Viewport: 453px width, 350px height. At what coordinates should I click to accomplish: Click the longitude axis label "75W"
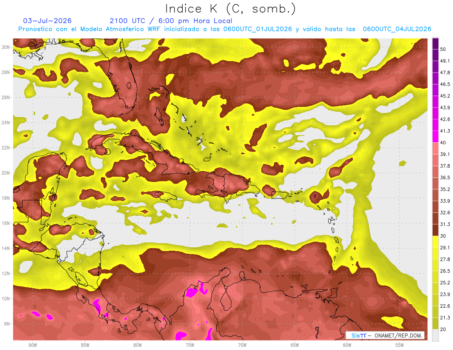click(190, 345)
